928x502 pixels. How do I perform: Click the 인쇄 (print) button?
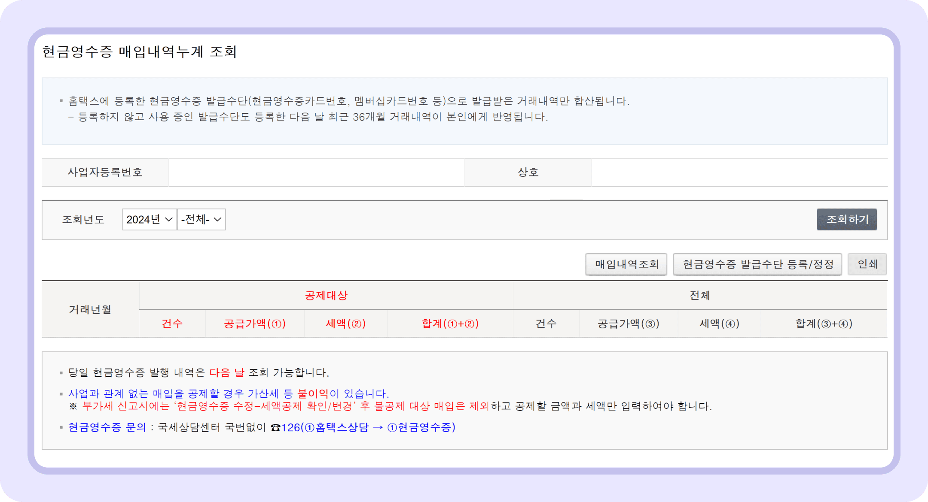tap(867, 264)
